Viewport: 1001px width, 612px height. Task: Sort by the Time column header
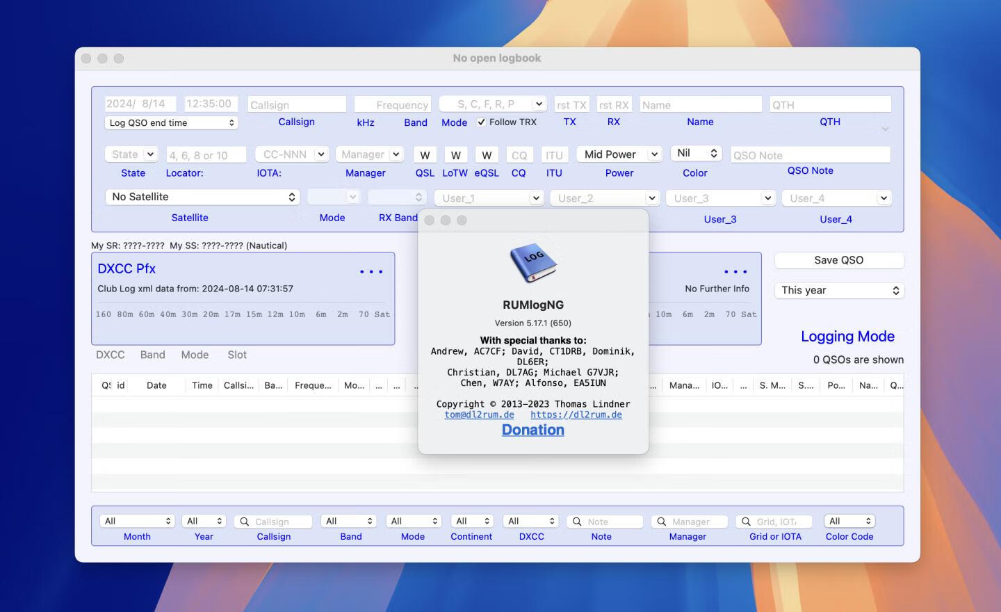pos(202,385)
